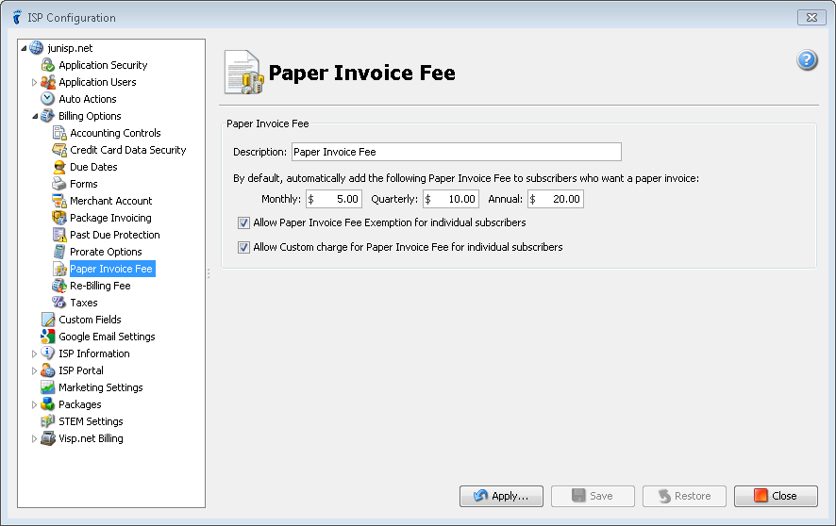Select Merchant Account tree item
This screenshot has width=836, height=526.
111,201
